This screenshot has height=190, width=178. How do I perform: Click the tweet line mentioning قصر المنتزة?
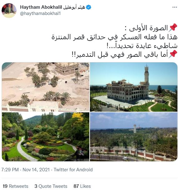(x=115, y=37)
